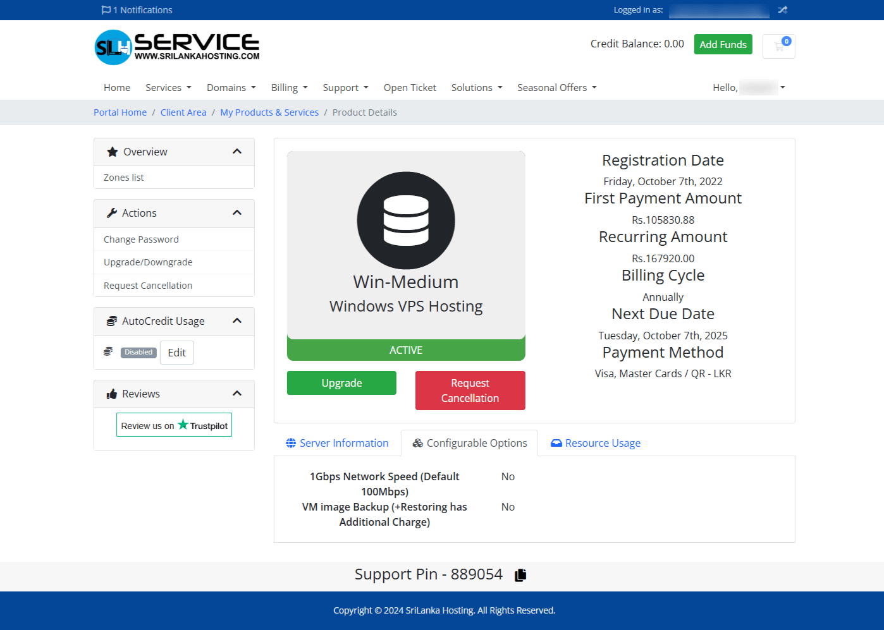Click the Add Funds button
884x630 pixels.
pos(723,44)
